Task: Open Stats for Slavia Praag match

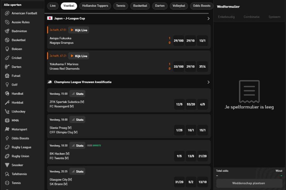Action: point(77,120)
